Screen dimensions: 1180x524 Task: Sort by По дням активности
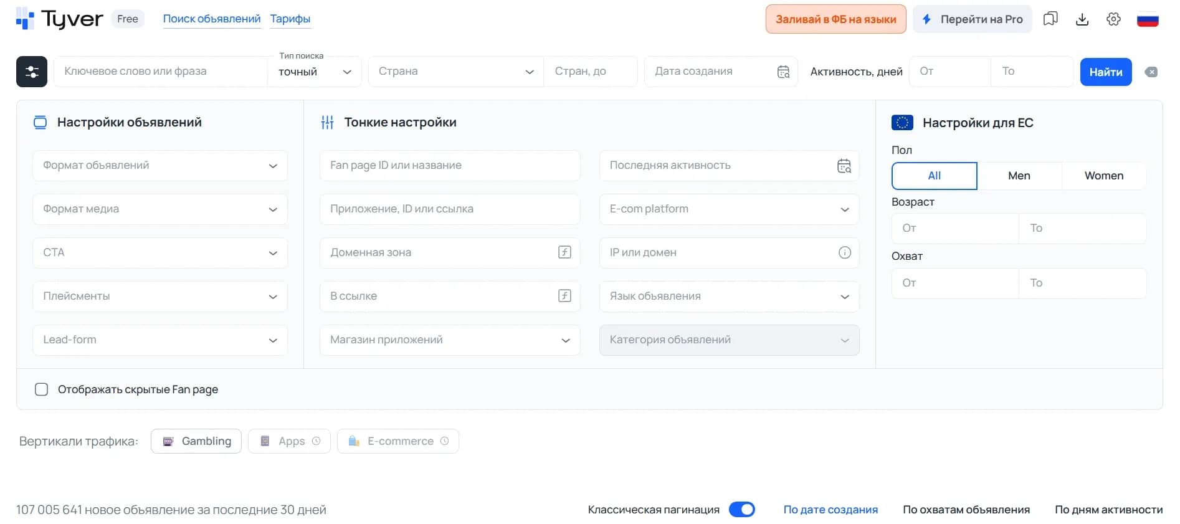(x=1109, y=510)
